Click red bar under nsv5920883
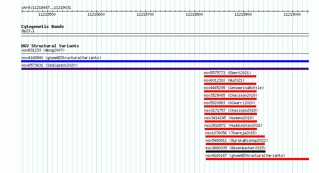Image resolution: width=319 pixels, height=173 pixels. 230,106
